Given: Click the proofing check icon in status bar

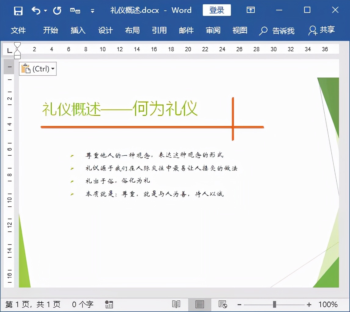Looking at the screenshot, I should [x=109, y=304].
